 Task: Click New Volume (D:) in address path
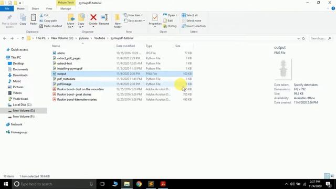coord(62,38)
